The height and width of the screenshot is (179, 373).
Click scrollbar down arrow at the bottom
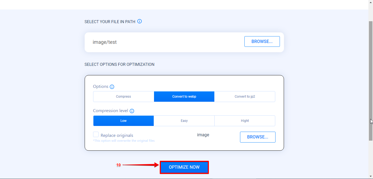371,176
